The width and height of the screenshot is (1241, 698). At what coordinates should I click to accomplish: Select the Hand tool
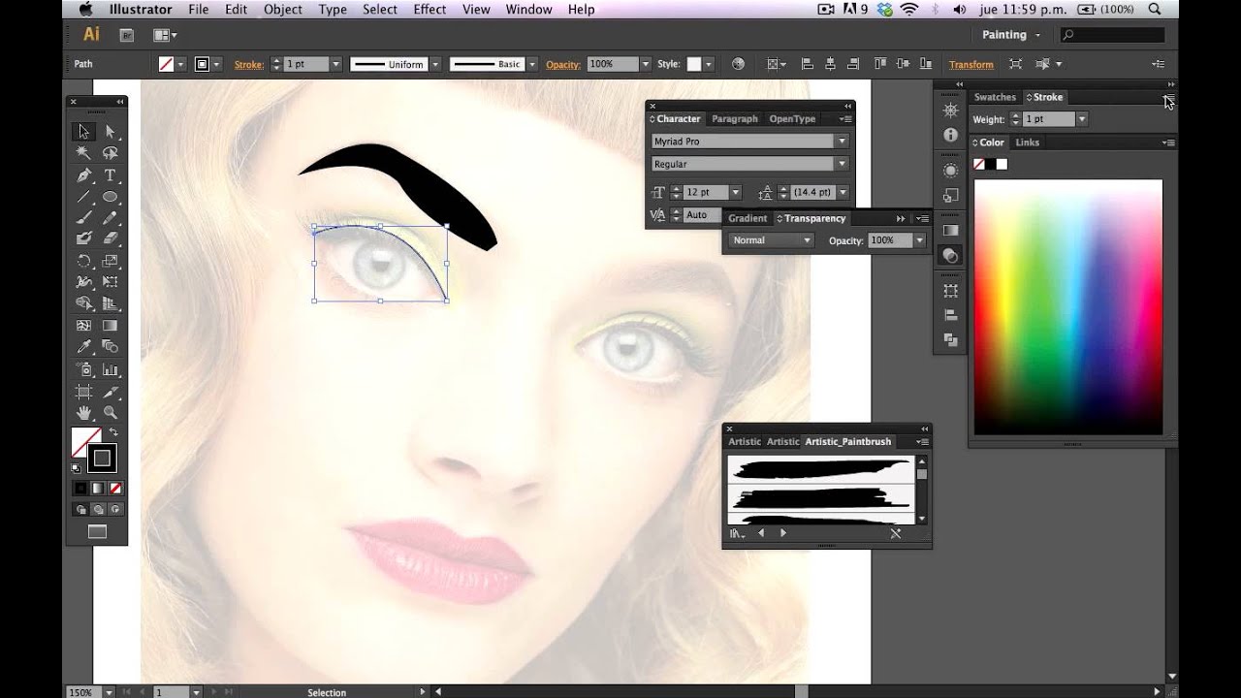click(83, 413)
